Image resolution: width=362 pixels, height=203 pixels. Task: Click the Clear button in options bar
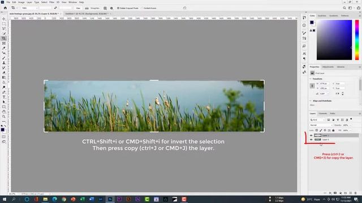click(78, 8)
